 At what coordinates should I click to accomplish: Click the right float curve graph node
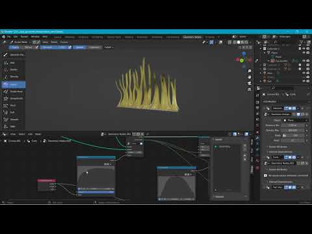pos(177,184)
